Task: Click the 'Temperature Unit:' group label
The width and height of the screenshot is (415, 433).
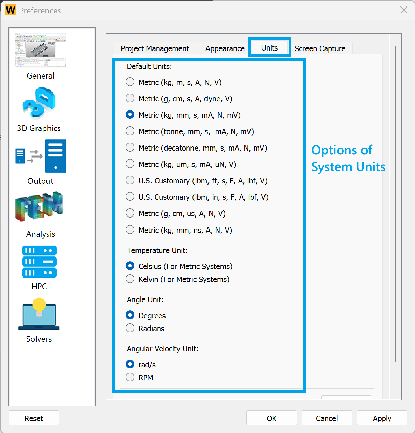Action: pos(157,250)
